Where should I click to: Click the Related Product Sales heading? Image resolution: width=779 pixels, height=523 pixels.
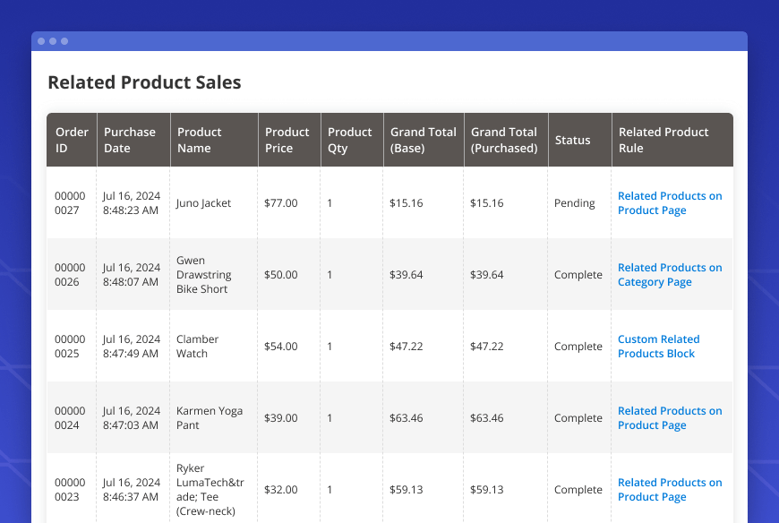pos(144,82)
